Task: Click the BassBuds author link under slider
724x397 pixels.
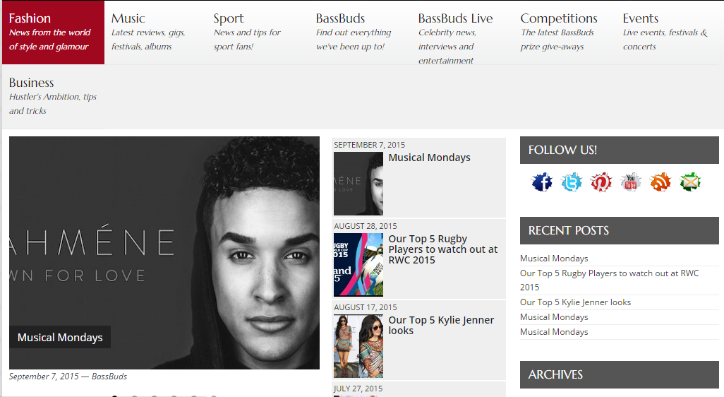Action: [109, 377]
